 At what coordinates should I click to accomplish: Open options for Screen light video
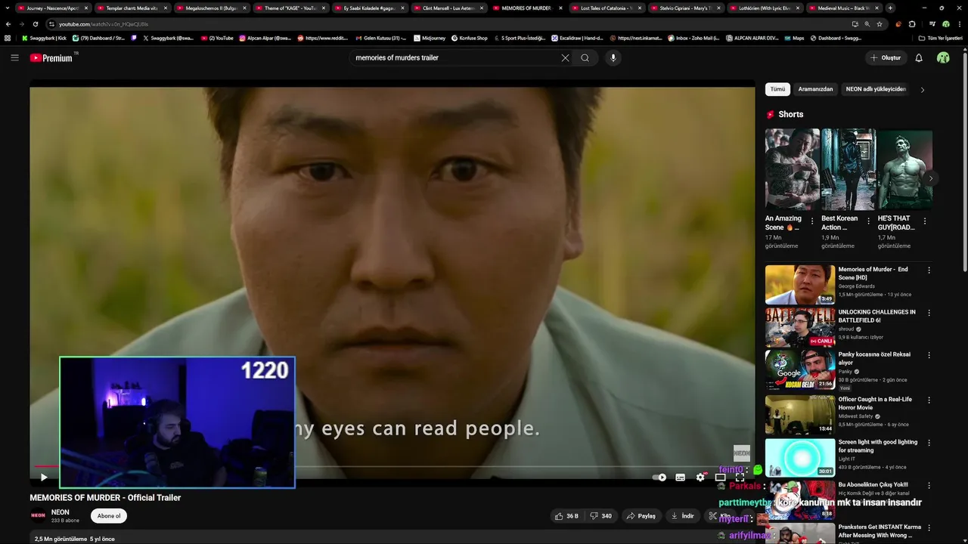tap(929, 443)
